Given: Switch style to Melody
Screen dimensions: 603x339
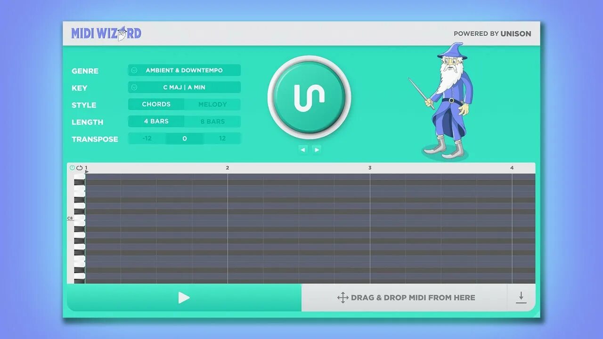Looking at the screenshot, I should click(x=213, y=104).
